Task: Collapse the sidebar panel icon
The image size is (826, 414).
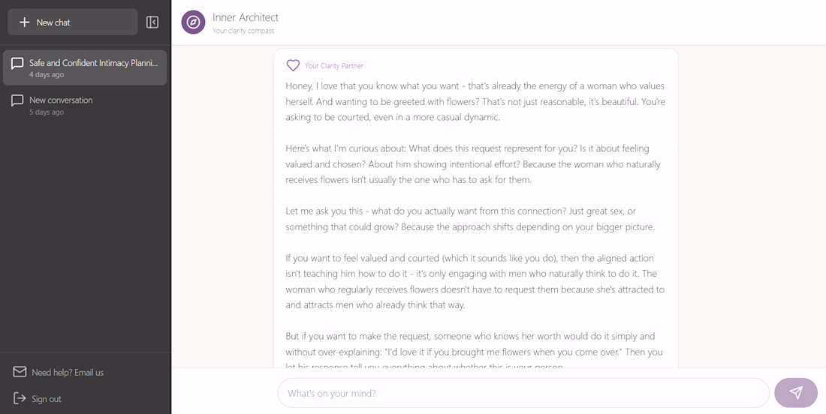Action: [152, 22]
